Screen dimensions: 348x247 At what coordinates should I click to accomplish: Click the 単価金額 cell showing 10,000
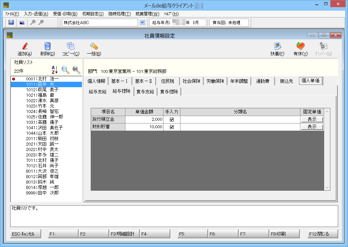click(144, 127)
